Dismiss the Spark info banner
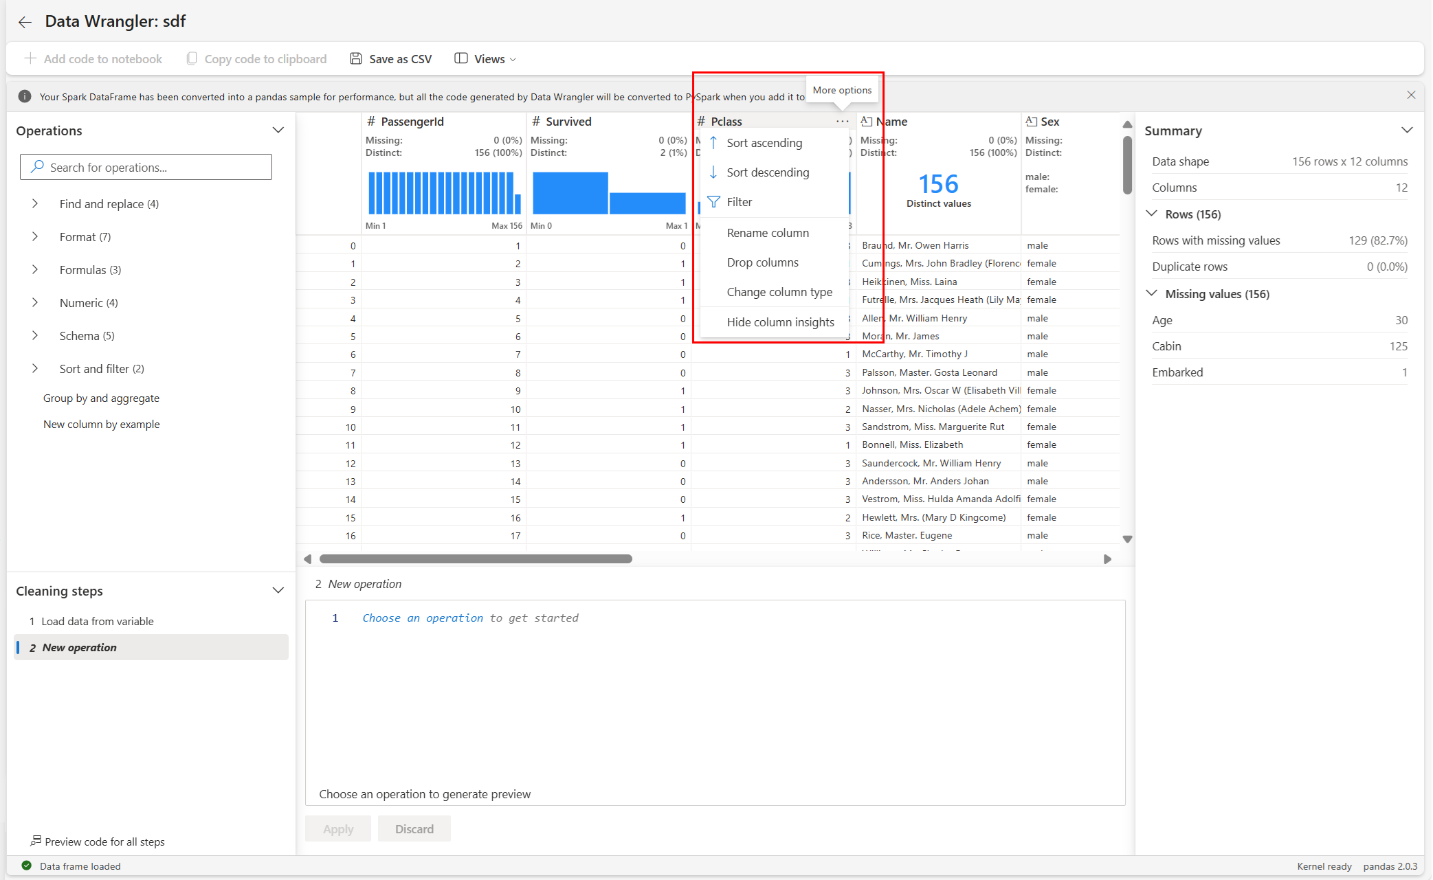 click(1411, 95)
